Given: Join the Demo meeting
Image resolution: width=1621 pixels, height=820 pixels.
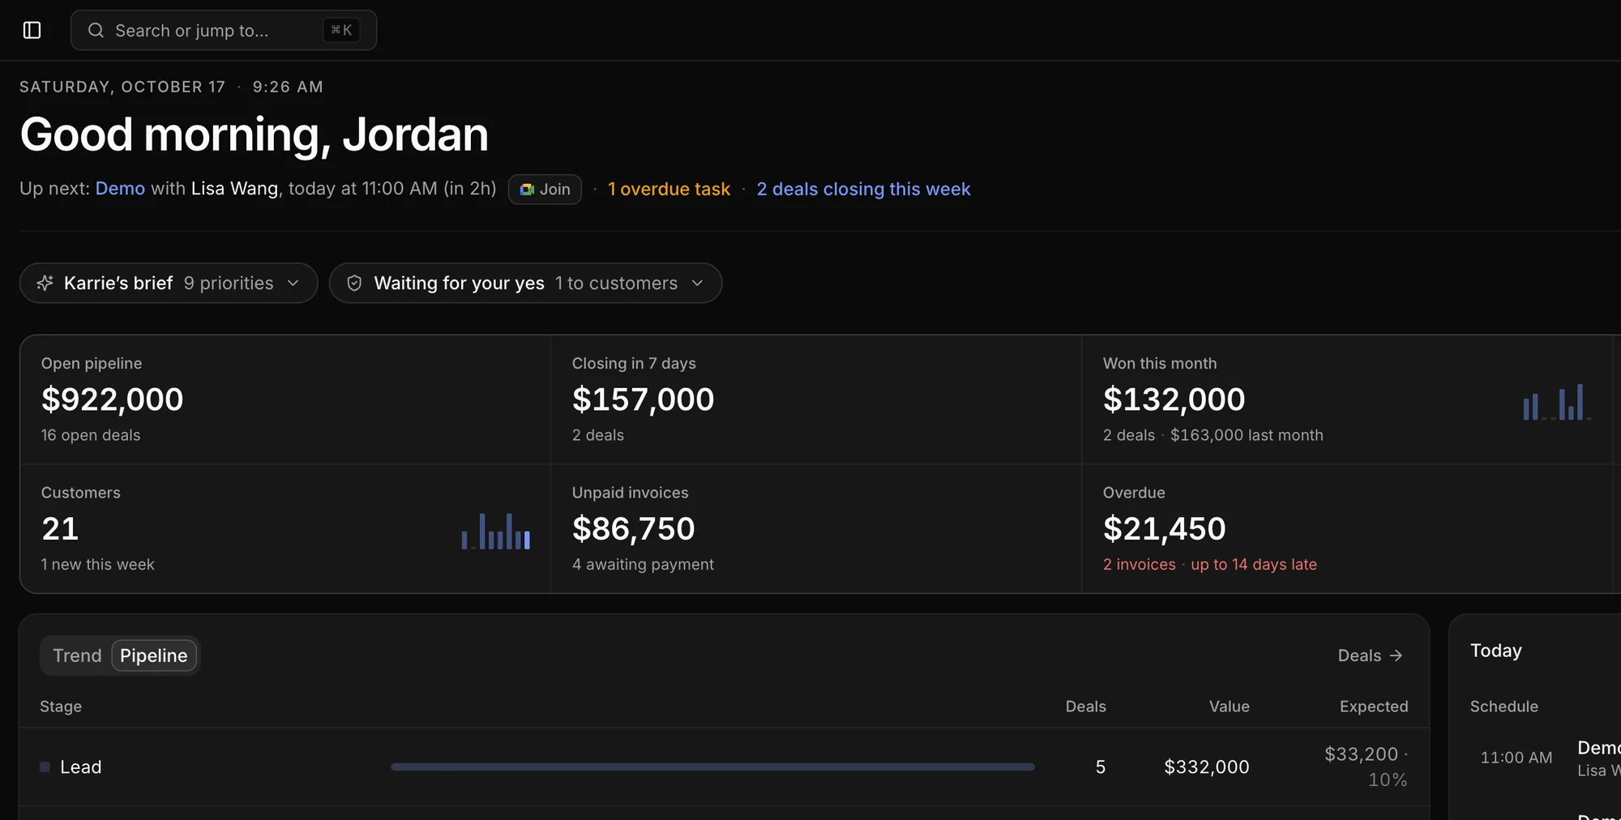Looking at the screenshot, I should tap(545, 189).
